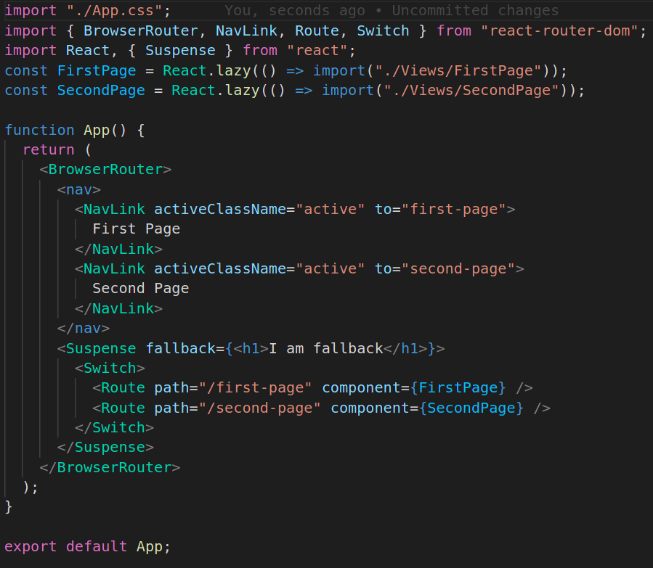Viewport: 653px width, 568px height.
Task: Select the FirstPage constant declaration
Action: pyautogui.click(x=97, y=70)
